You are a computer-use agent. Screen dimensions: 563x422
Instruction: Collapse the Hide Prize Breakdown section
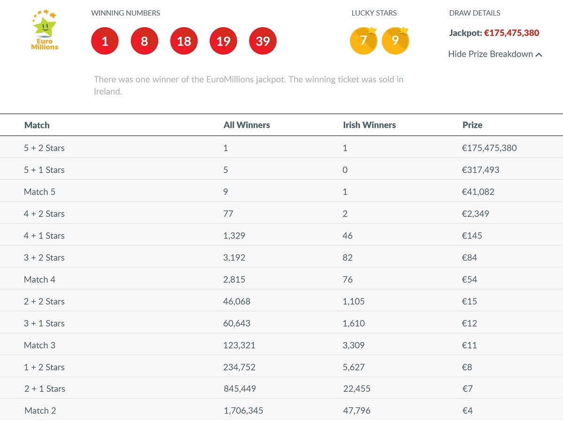click(495, 54)
